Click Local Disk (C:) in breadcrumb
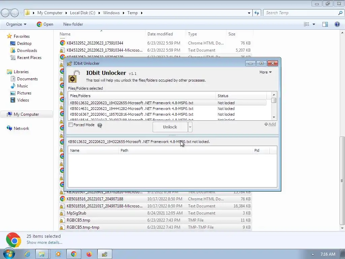 click(x=83, y=13)
